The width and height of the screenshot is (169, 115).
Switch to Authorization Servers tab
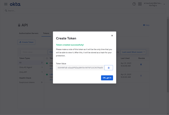(x=28, y=33)
